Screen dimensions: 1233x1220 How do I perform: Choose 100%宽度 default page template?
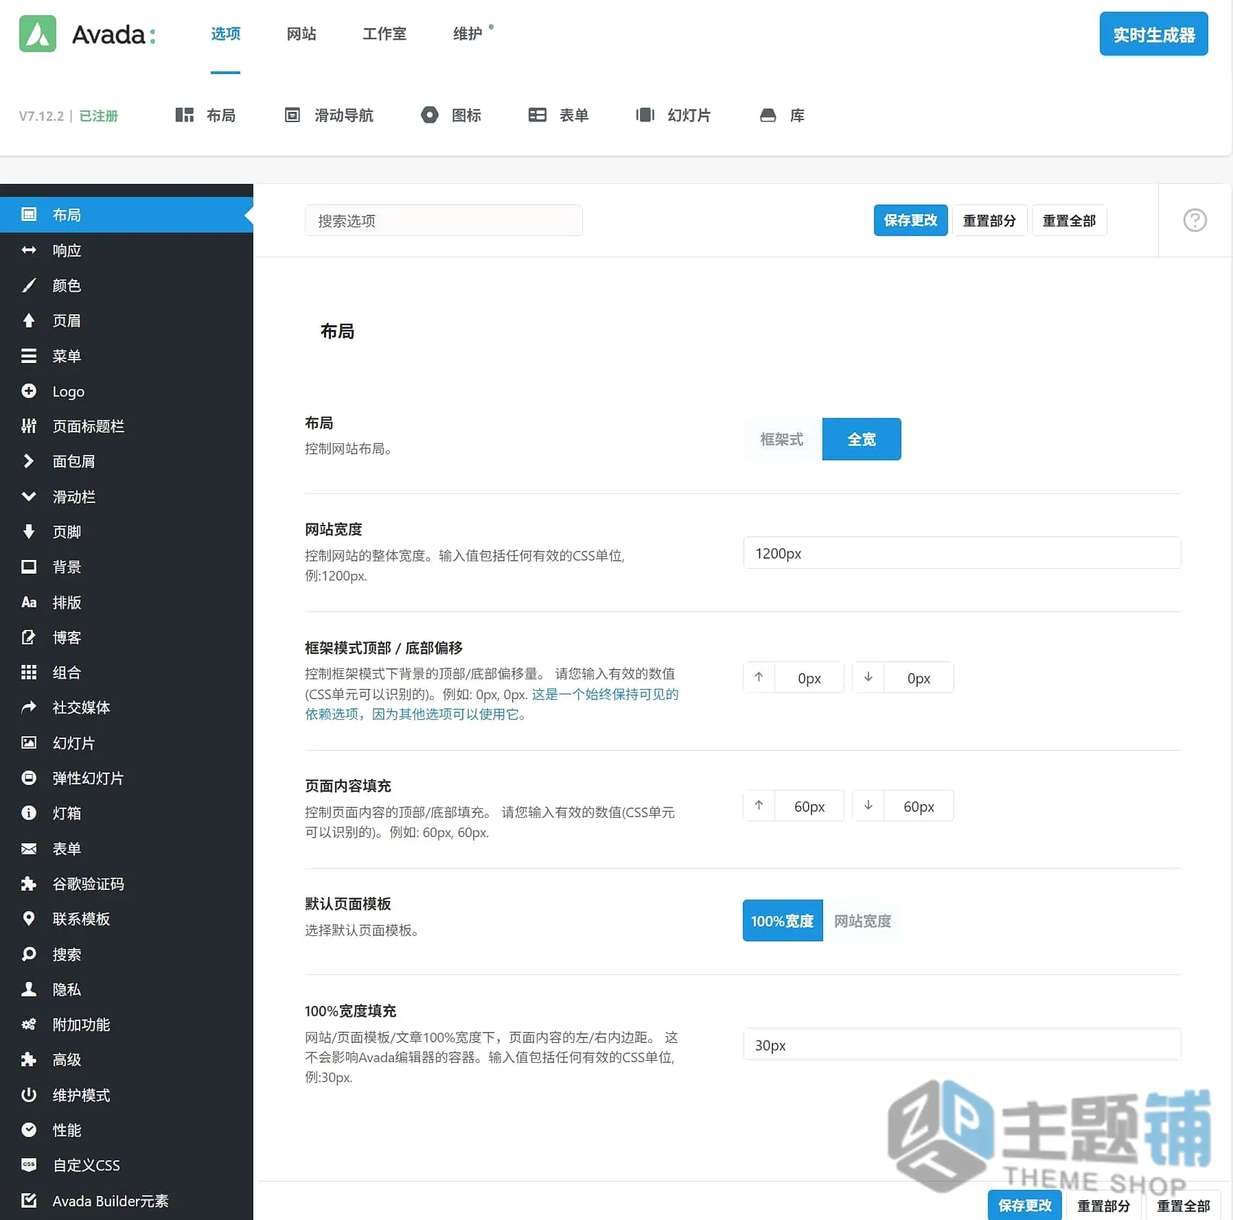click(783, 921)
